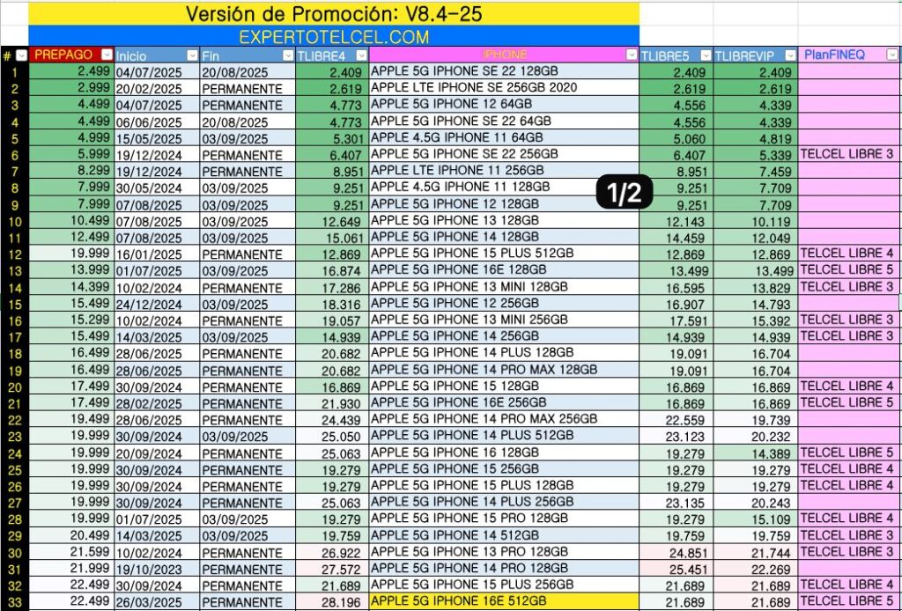Viewport: 902px width, 611px height.
Task: Select cell 'APPLE 5G IPHONE 13 128GB'
Action: [504, 221]
